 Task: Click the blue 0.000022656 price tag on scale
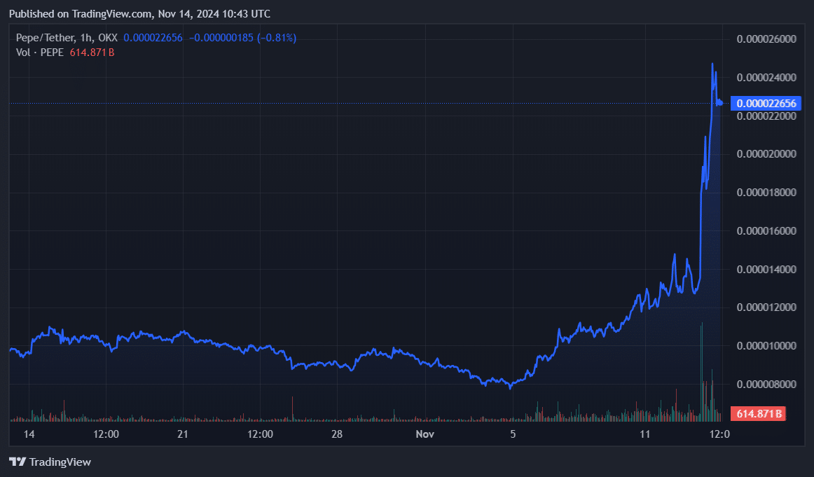click(x=765, y=103)
